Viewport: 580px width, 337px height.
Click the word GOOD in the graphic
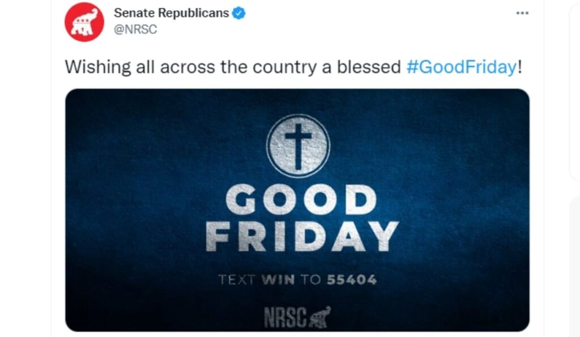[301, 200]
